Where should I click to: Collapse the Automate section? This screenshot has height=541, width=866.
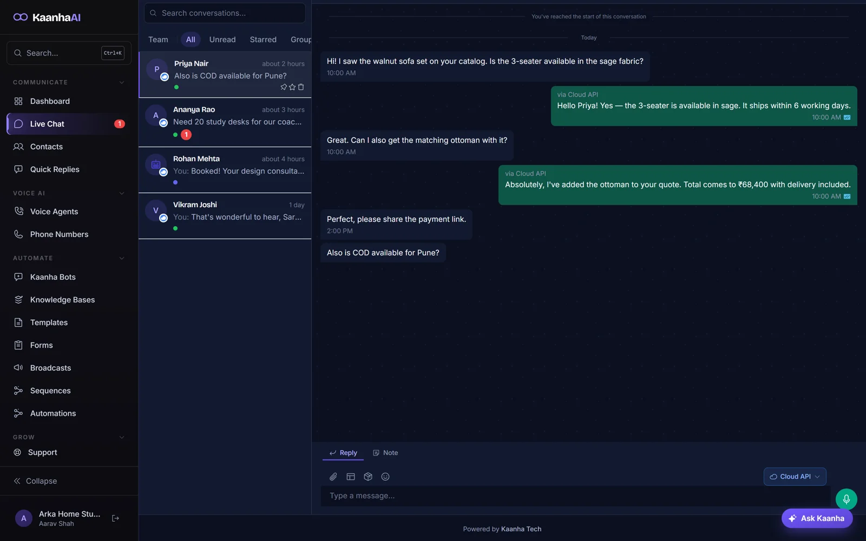(122, 258)
